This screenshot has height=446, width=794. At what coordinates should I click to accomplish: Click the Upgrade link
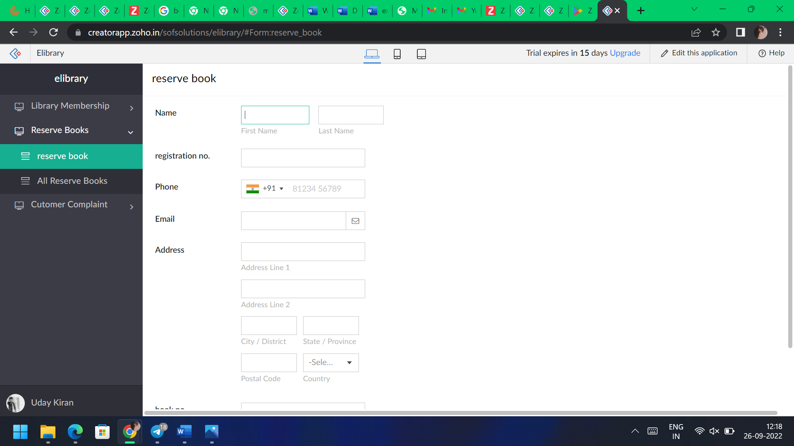625,53
